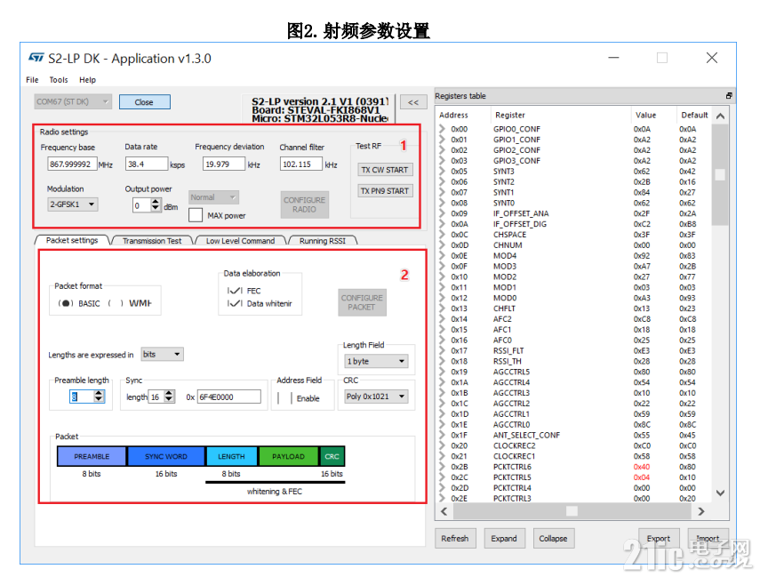The height and width of the screenshot is (577, 760).
Task: Expand the RSSI_TH register row
Action: point(442,361)
